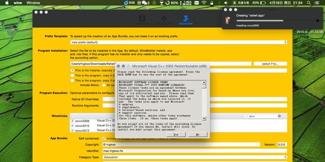The height and width of the screenshot is (162, 325).
Task: Toggle the Self-contained checkbox
Action: tap(104, 139)
